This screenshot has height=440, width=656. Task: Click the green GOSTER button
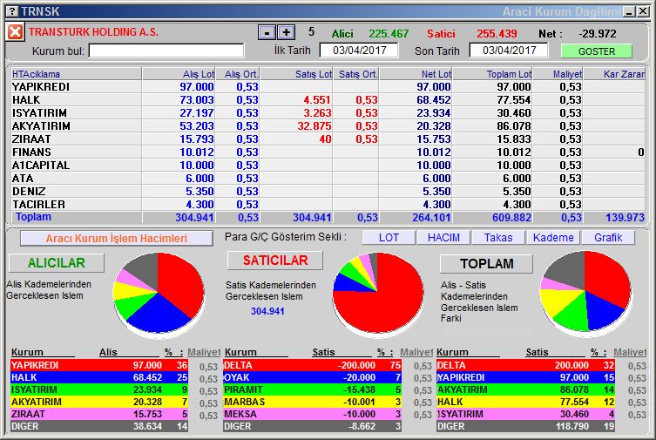[596, 51]
